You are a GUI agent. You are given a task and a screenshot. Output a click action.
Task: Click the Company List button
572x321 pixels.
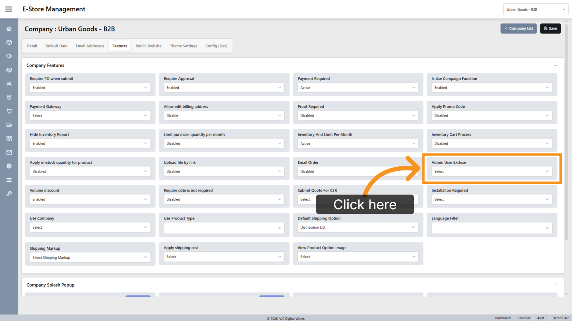point(519,29)
